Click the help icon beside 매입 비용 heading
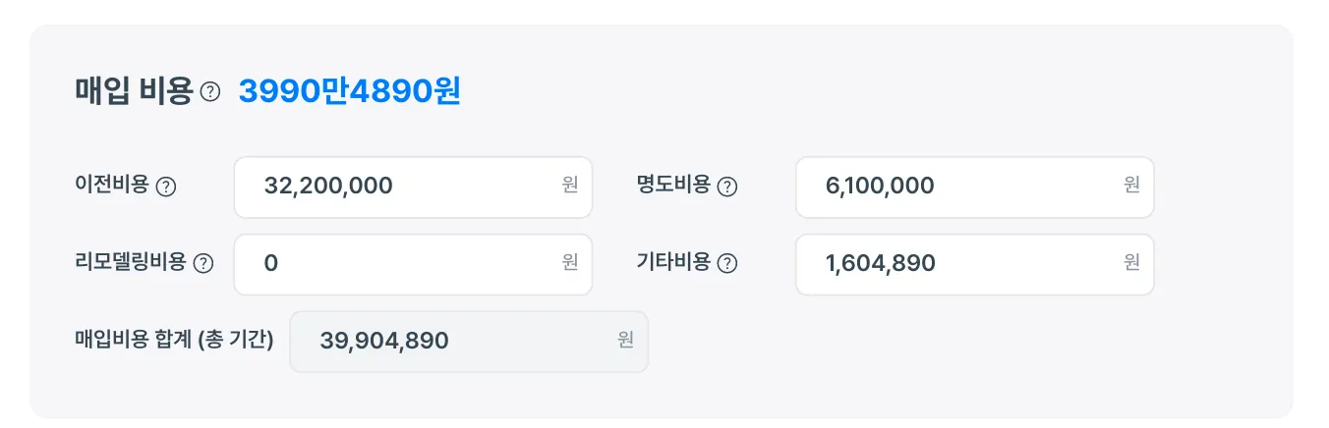The image size is (1329, 428). (210, 91)
